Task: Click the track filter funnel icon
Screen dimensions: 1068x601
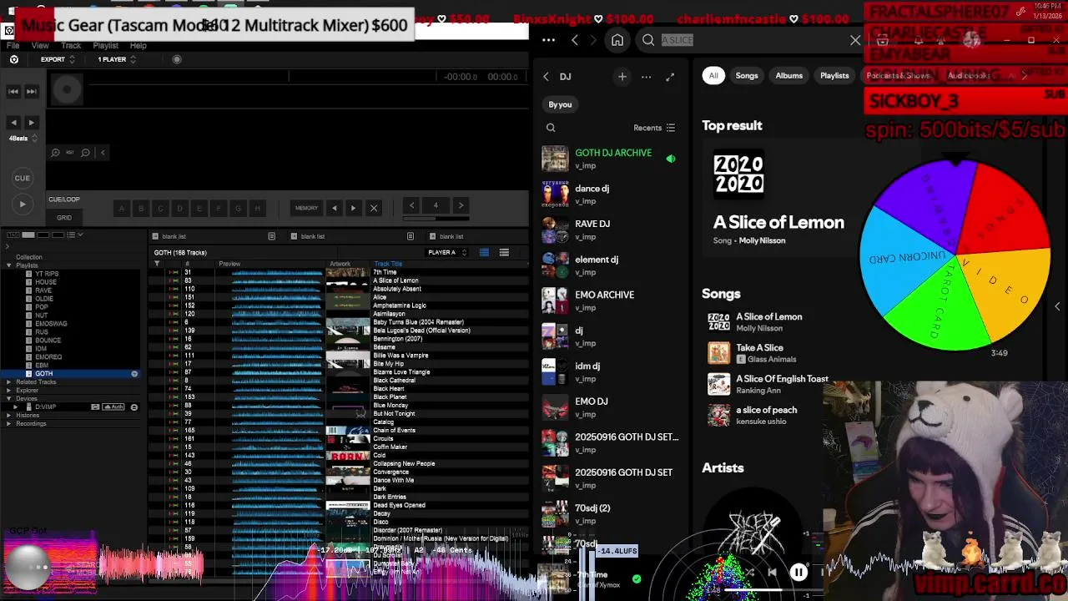Action: (x=157, y=264)
